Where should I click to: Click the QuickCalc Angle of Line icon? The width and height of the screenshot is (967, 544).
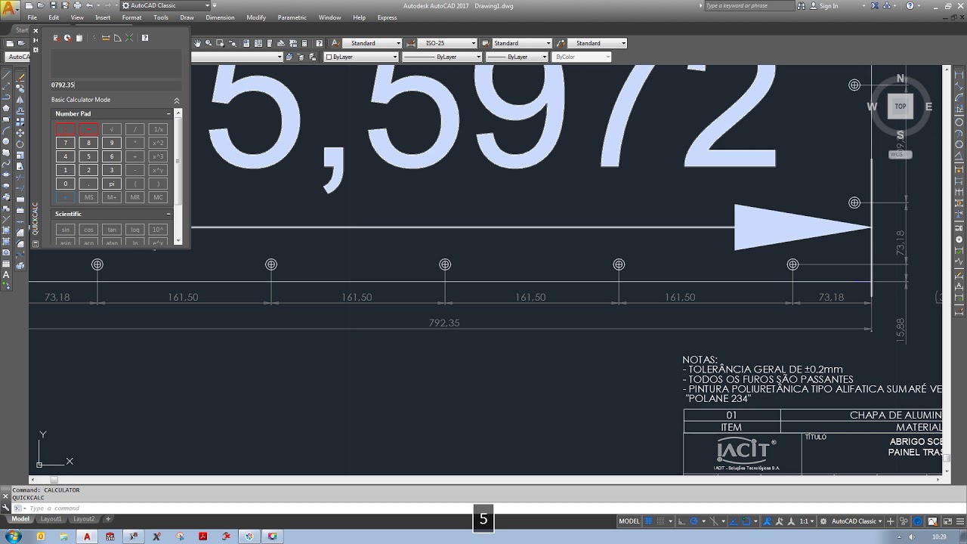118,38
